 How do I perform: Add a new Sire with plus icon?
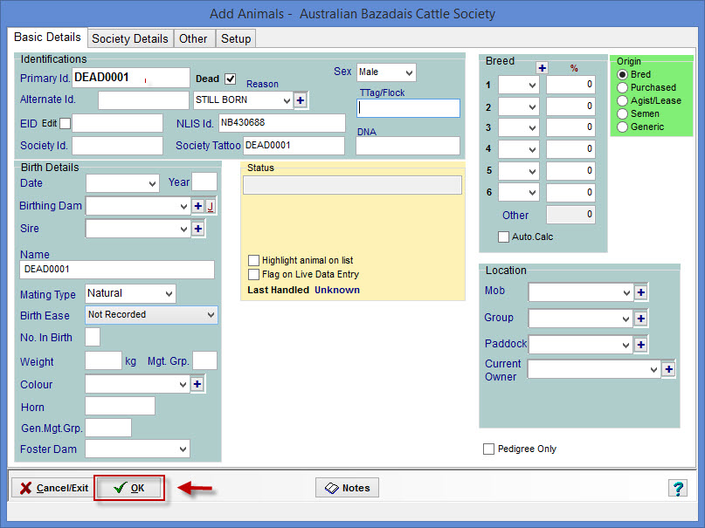pyautogui.click(x=197, y=229)
